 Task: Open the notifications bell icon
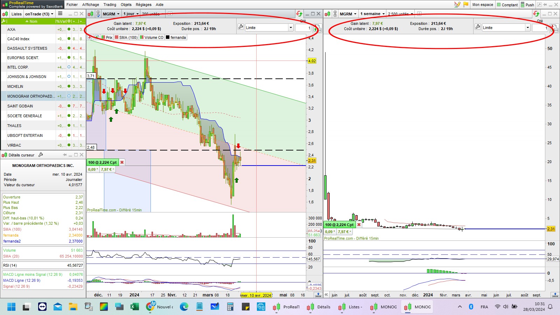[x=551, y=307]
